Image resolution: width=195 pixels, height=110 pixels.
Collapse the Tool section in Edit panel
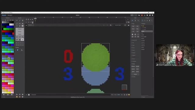pyautogui.click(x=133, y=24)
